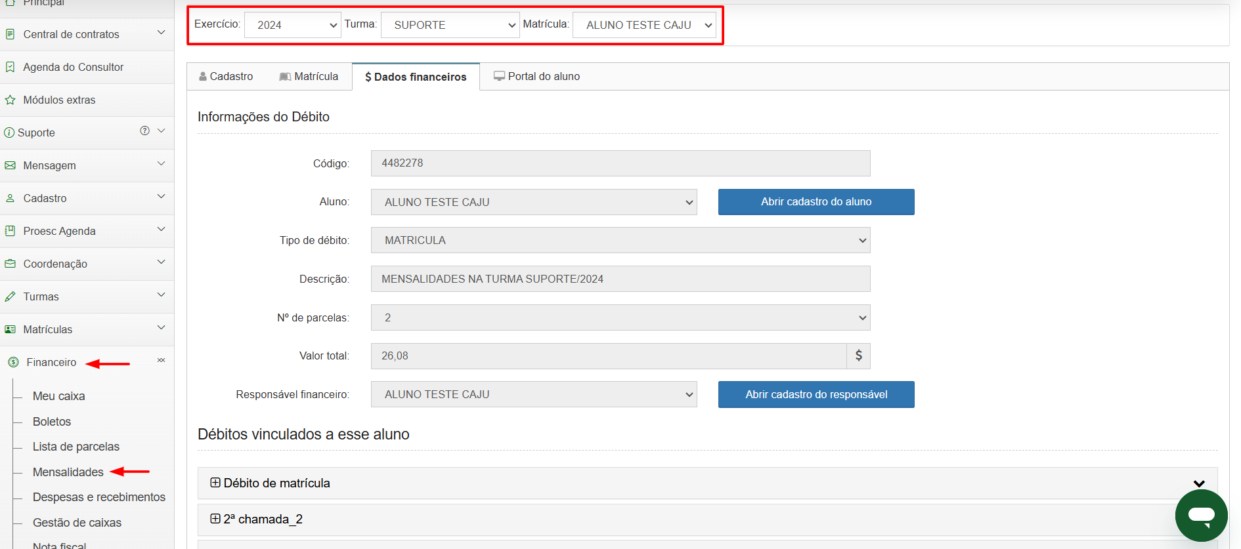Expand Proesc Agenda menu chevron
Viewport: 1241px width, 549px height.
tap(161, 229)
